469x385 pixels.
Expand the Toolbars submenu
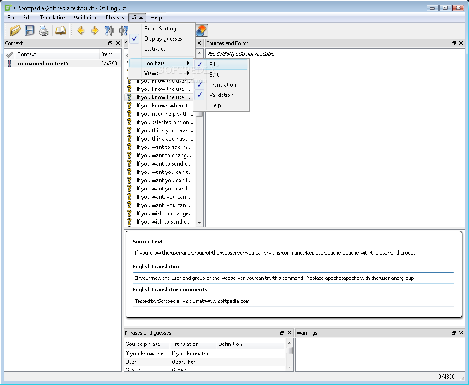pos(162,63)
